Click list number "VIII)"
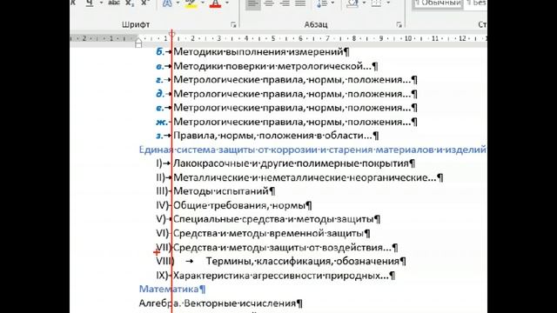Screen dimensions: 557x313 pos(164,261)
